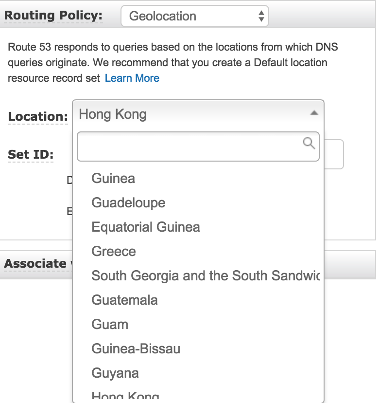Click the location search input field
Viewport: 379px width, 403px height.
point(198,147)
